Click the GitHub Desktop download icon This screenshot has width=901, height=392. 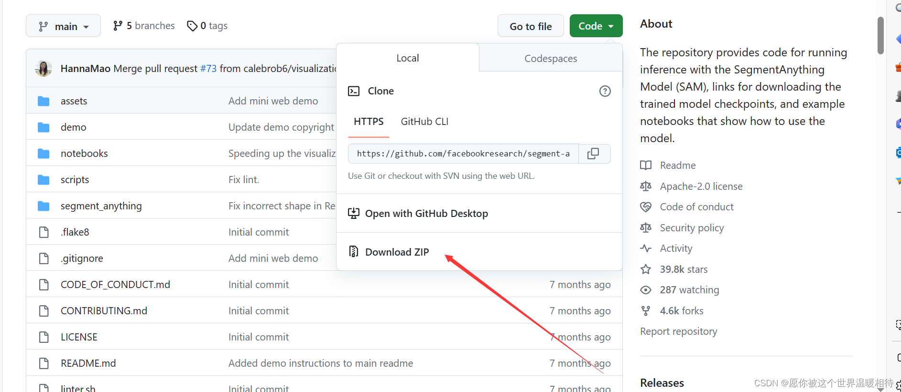click(354, 213)
